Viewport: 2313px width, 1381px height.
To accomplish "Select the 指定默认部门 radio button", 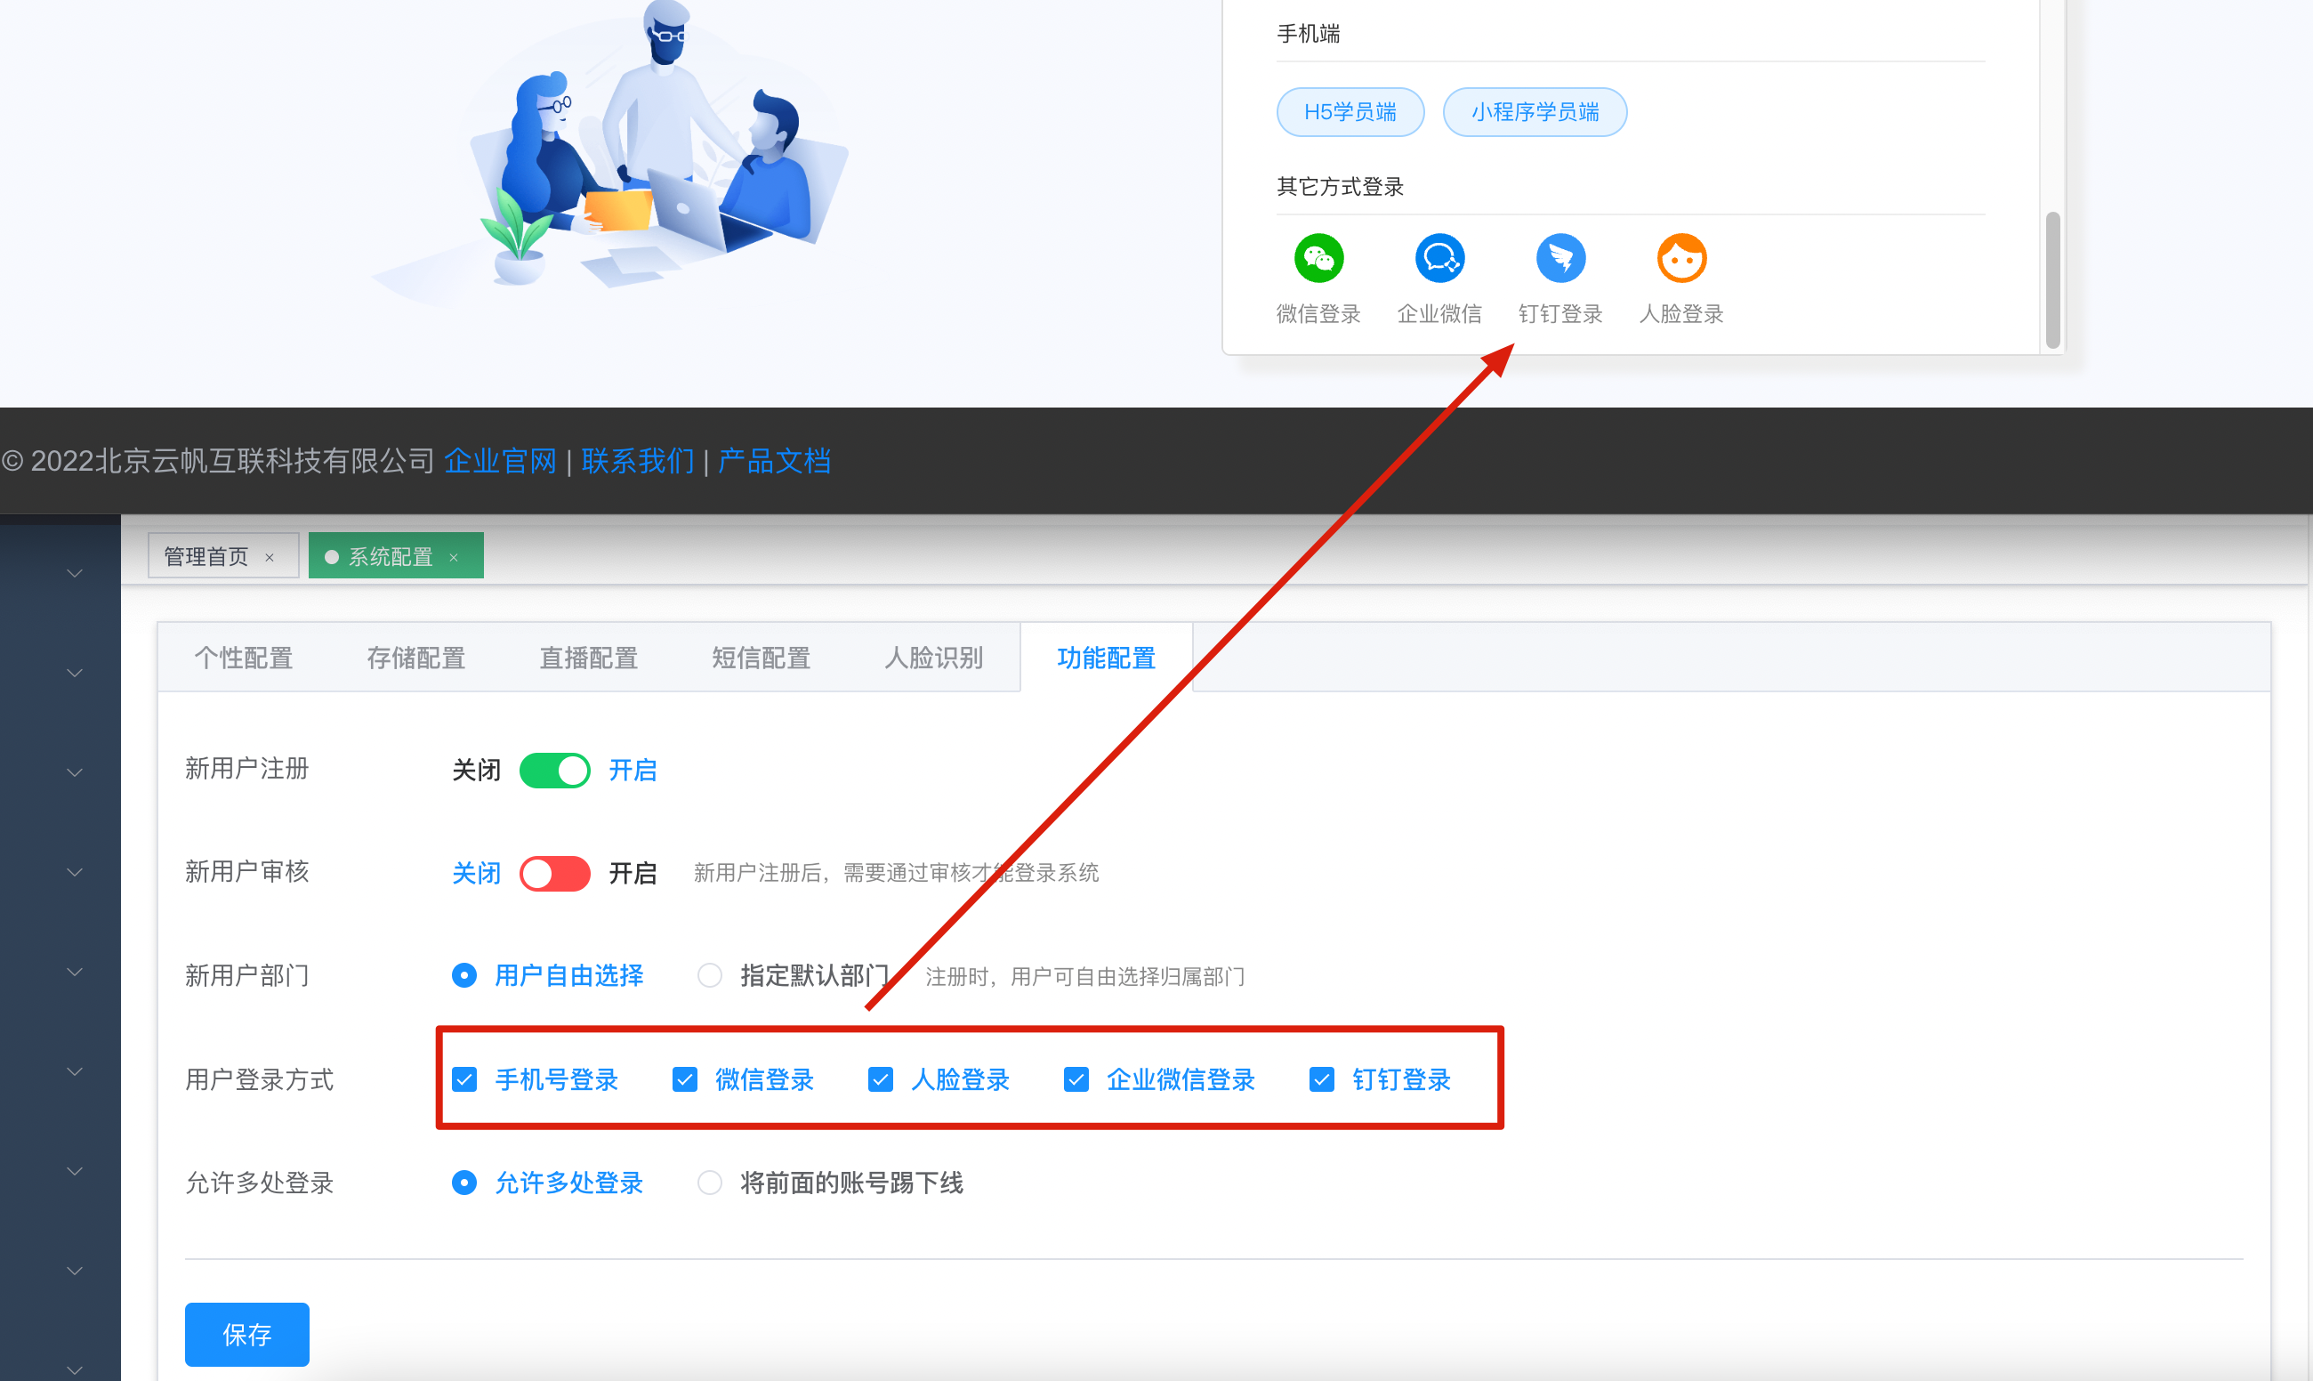I will (710, 975).
